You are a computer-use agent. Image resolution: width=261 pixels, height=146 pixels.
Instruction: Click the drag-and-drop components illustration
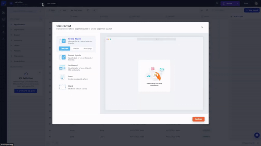click(154, 74)
